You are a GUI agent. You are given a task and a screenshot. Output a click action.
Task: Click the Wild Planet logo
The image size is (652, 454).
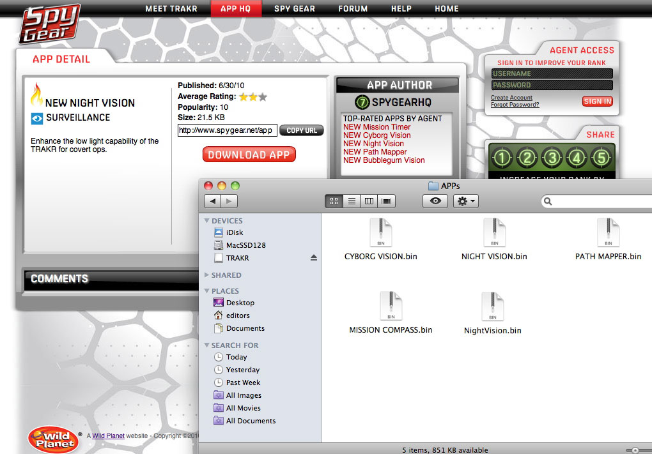tap(53, 439)
